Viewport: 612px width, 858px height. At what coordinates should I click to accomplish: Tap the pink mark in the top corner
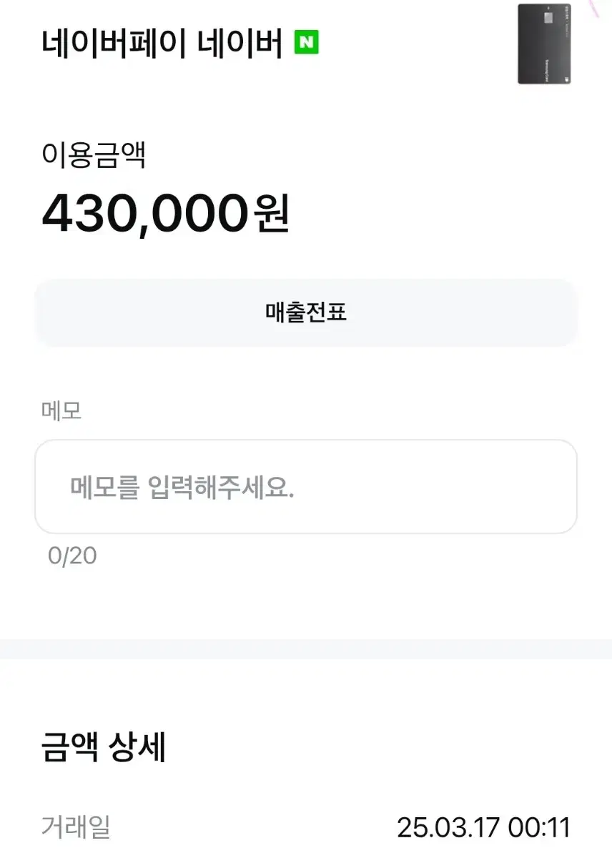[x=594, y=9]
